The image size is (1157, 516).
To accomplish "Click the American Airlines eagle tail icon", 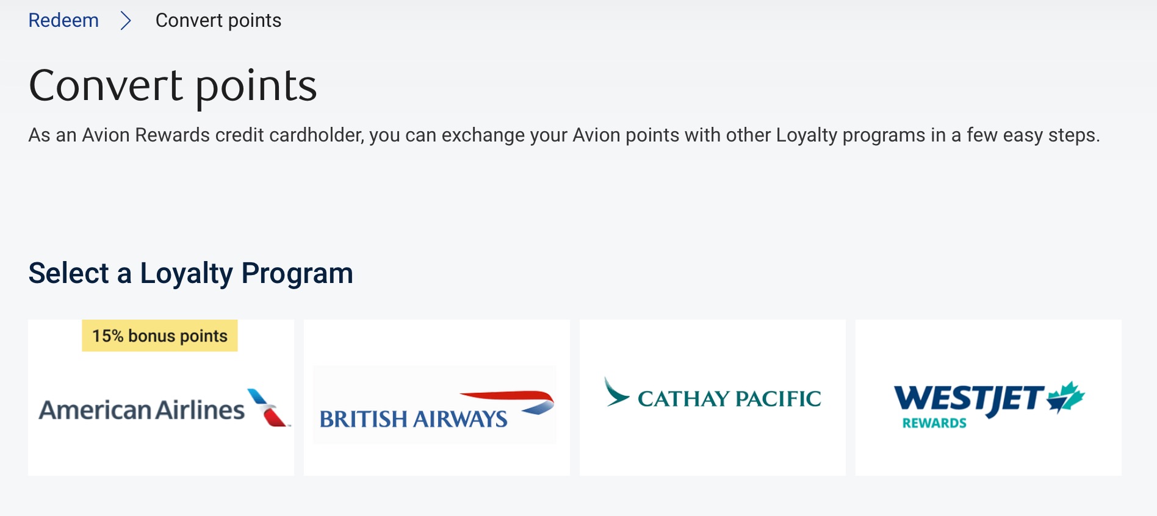I will pos(269,407).
